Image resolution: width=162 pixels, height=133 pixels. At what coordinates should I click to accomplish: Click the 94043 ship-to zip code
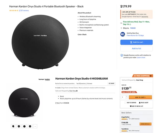pos(133,28)
